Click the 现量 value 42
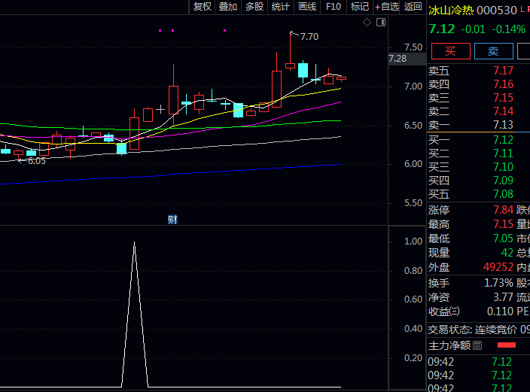The image size is (530, 392). coord(507,253)
